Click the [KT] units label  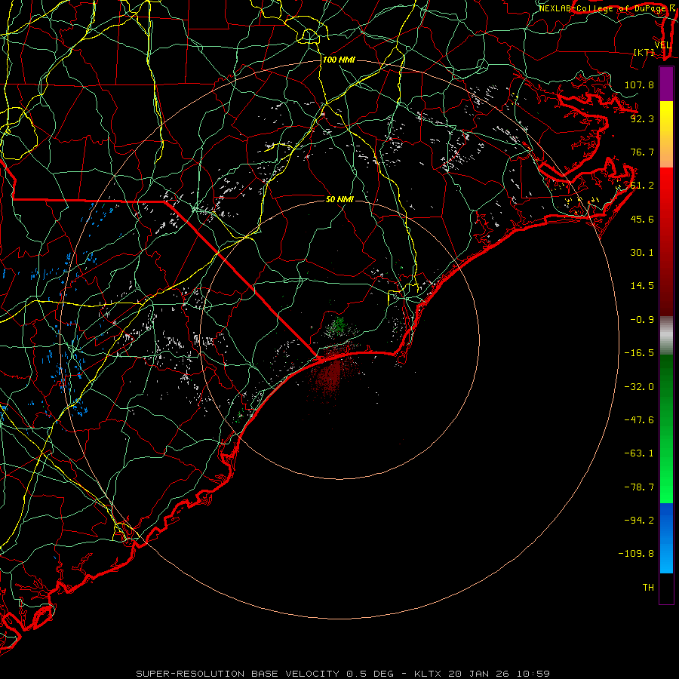point(644,52)
